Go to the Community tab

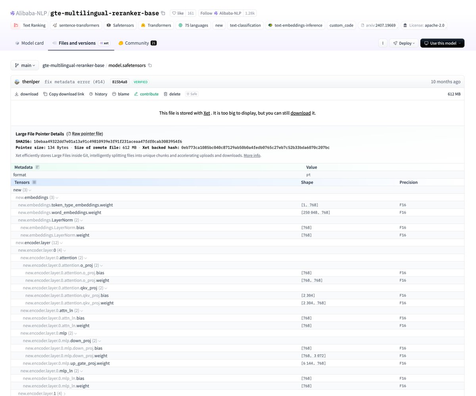coord(137,43)
